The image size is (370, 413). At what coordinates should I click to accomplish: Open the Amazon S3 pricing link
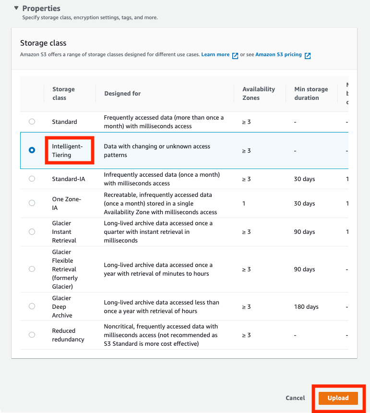pyautogui.click(x=278, y=55)
